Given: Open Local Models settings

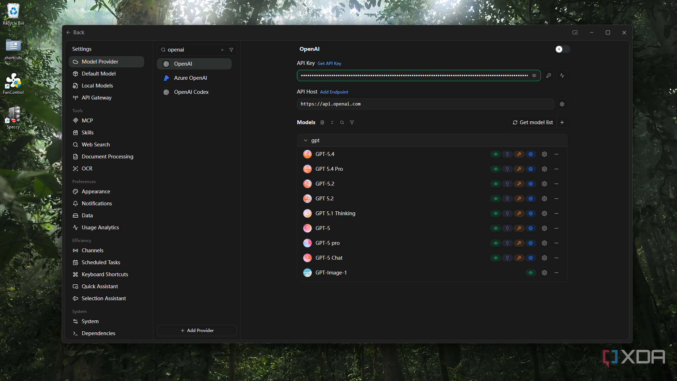Looking at the screenshot, I should (x=106, y=86).
